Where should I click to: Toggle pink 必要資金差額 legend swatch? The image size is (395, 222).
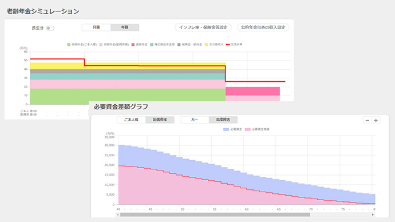tap(248, 129)
